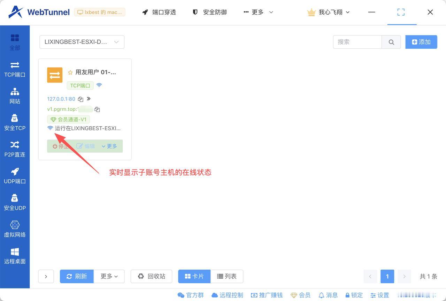Open 虚拟网络 from the sidebar
Viewport: 446px width, 301px height.
tap(15, 229)
